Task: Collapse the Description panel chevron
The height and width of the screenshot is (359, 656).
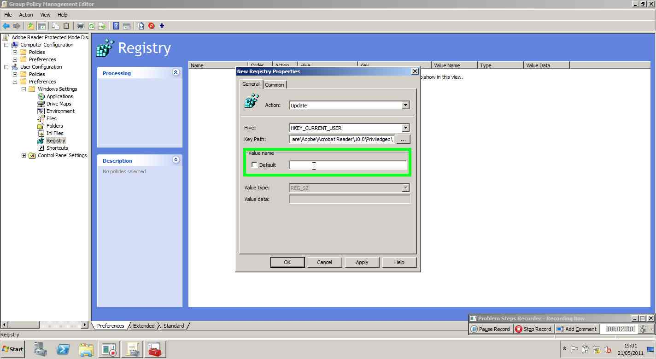Action: tap(176, 160)
